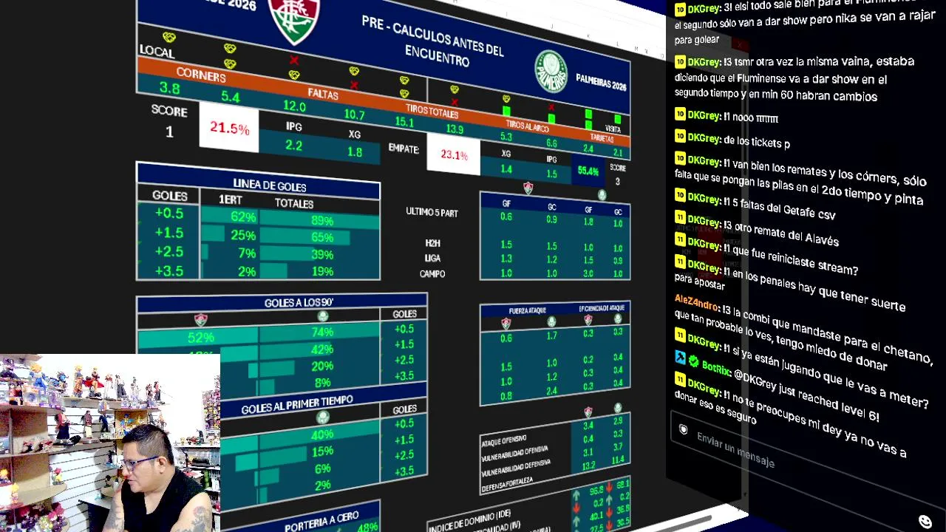Click the level badge beside 'de los tickets p'
Image resolution: width=946 pixels, height=532 pixels.
tap(680, 136)
